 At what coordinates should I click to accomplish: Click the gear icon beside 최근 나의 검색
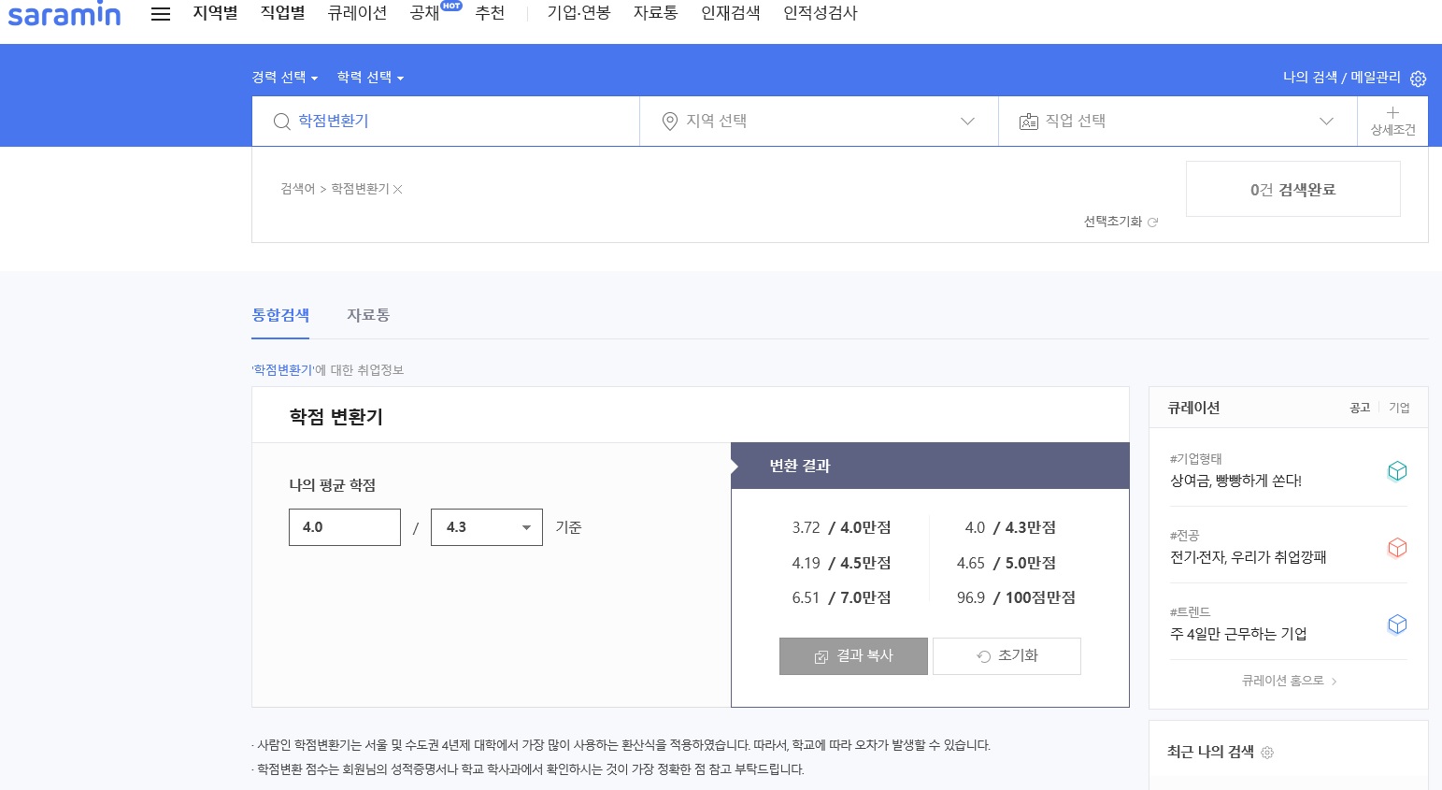point(1267,753)
